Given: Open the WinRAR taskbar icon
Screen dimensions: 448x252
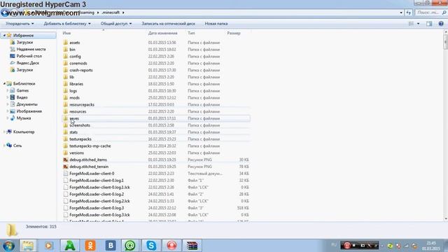Looking at the screenshot, I should pyautogui.click(x=192, y=246).
